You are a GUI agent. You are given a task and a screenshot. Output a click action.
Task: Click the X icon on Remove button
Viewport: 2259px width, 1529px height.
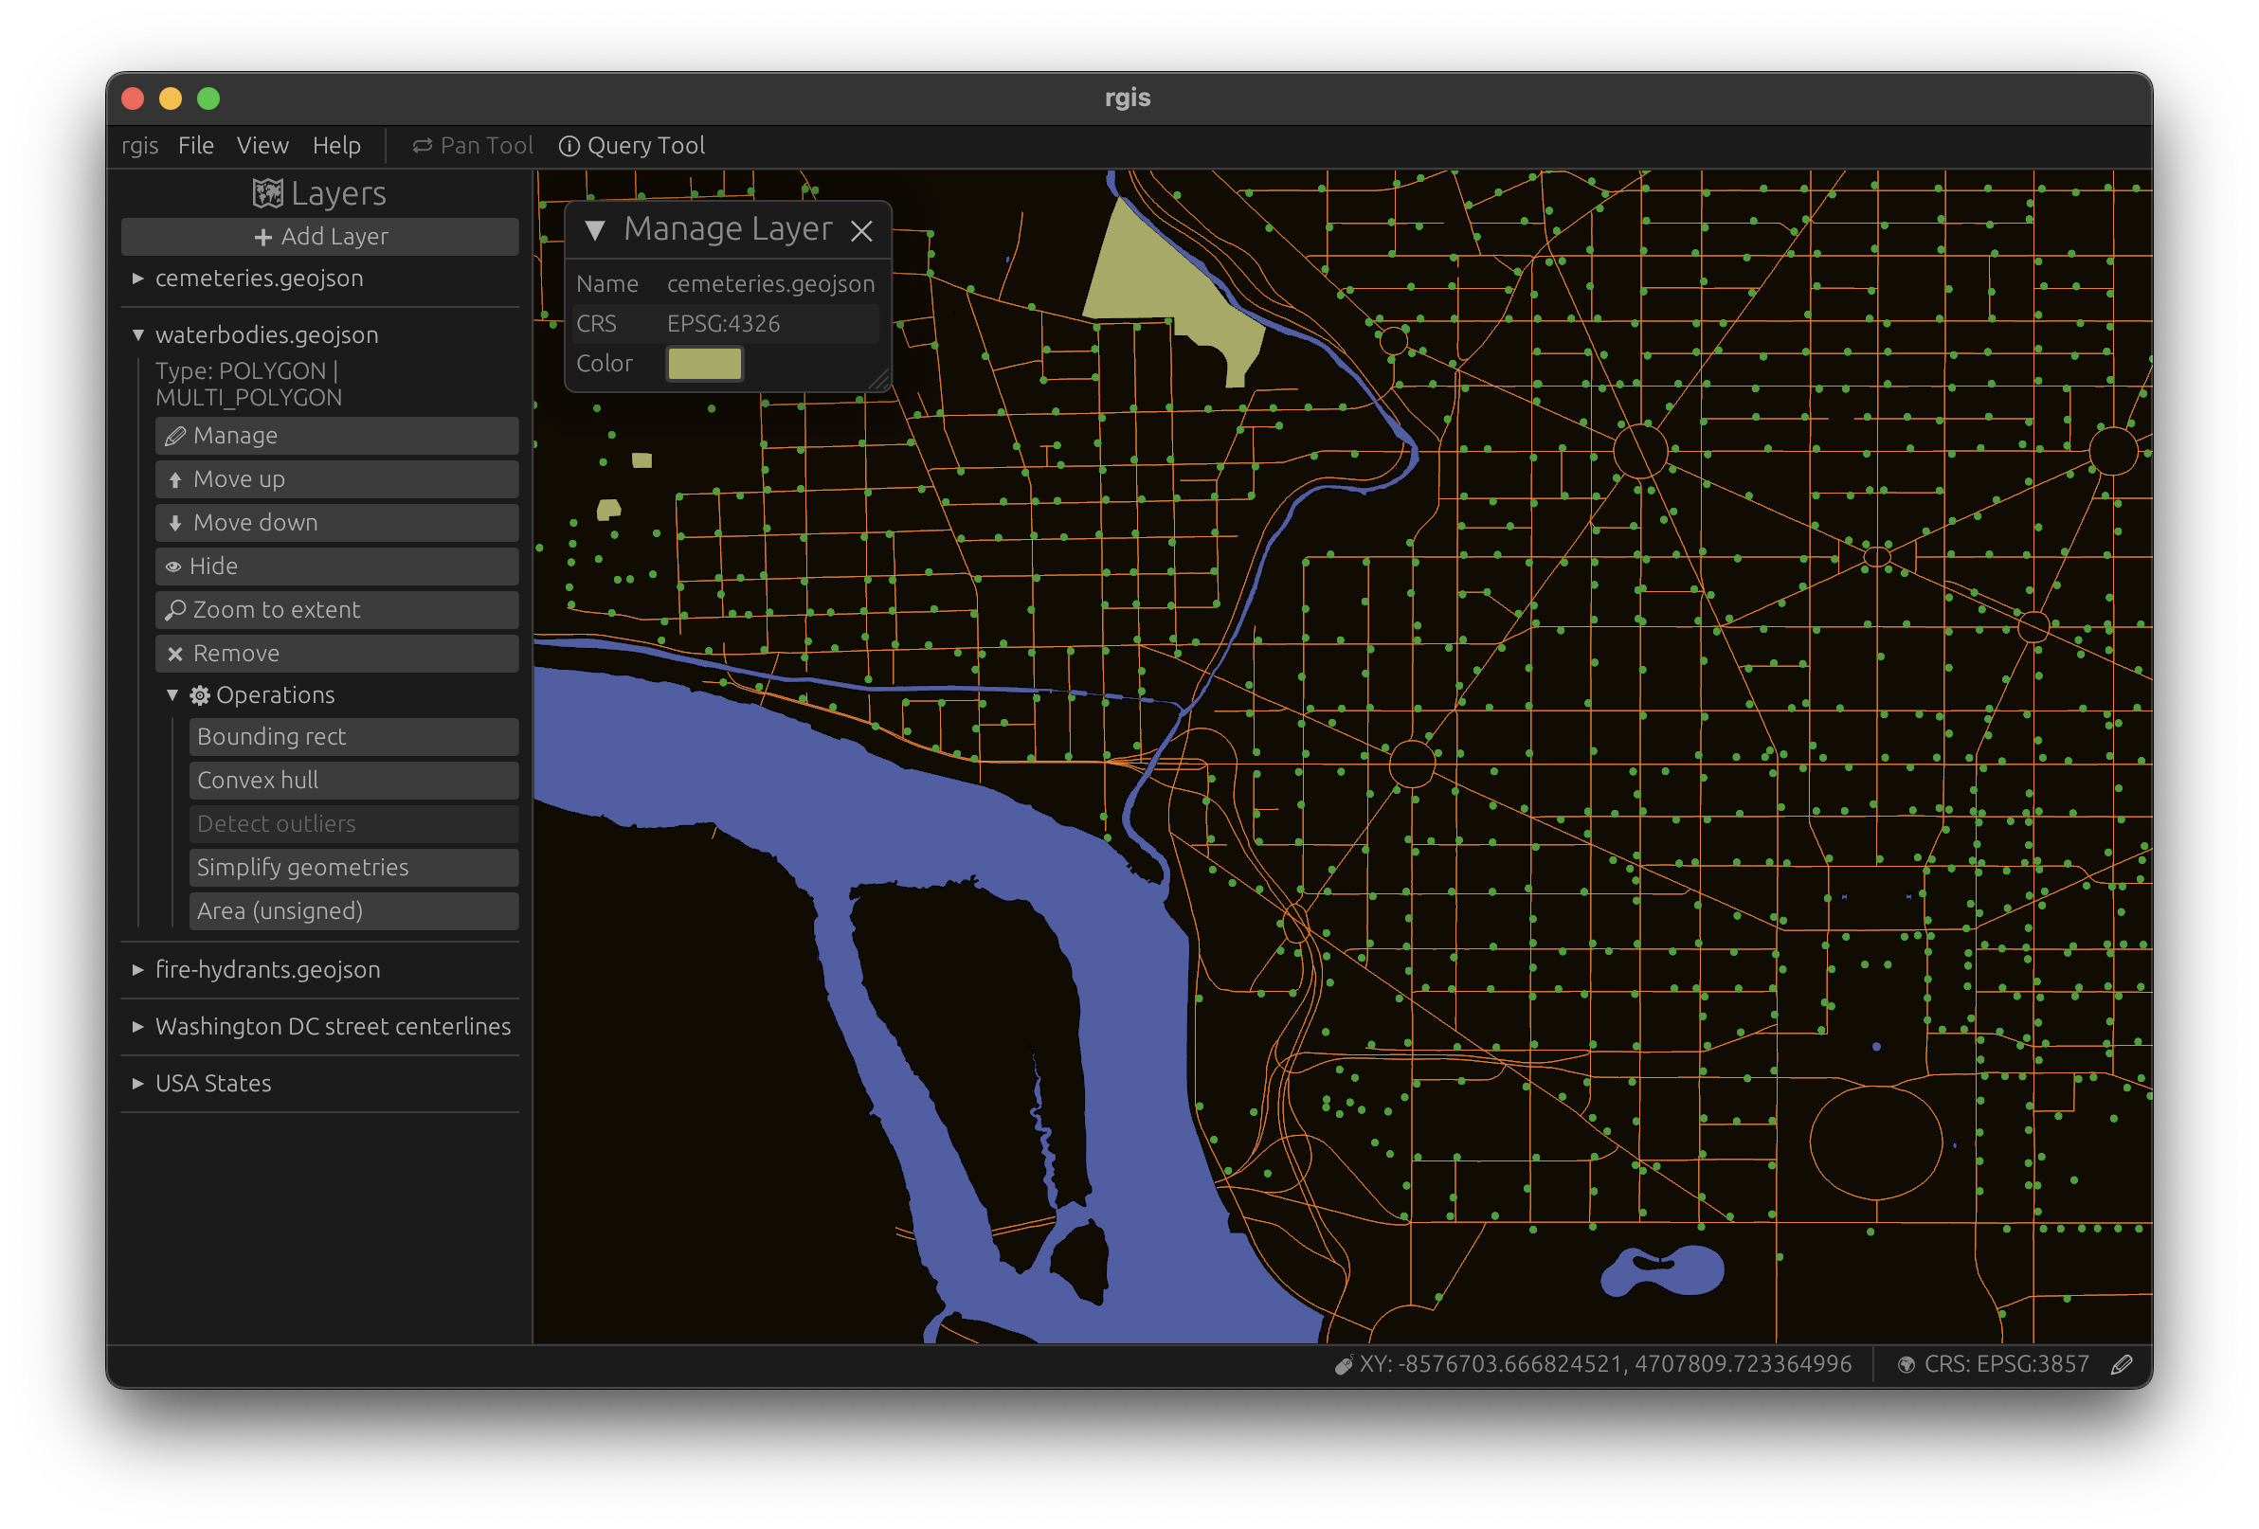click(x=175, y=655)
